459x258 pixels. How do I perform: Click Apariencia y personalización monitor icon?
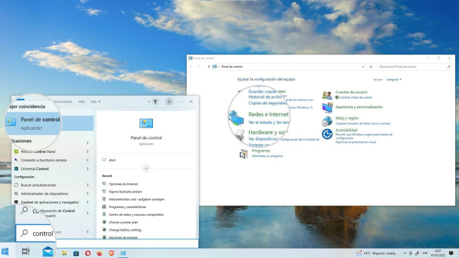(327, 108)
